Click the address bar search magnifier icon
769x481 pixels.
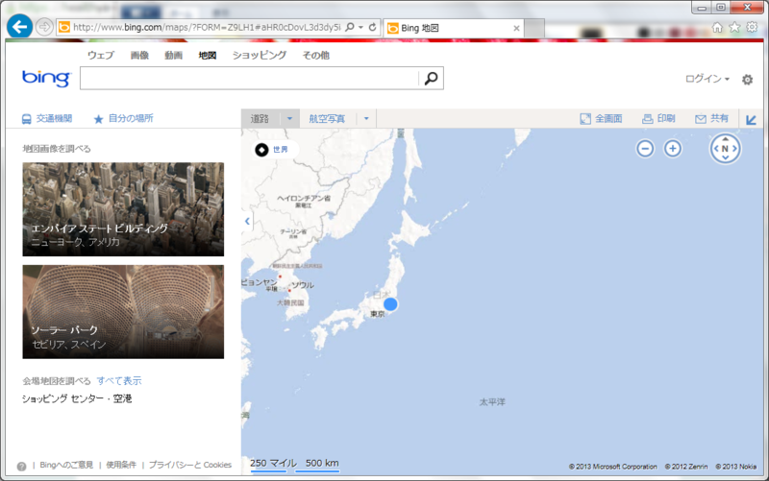[x=350, y=28]
